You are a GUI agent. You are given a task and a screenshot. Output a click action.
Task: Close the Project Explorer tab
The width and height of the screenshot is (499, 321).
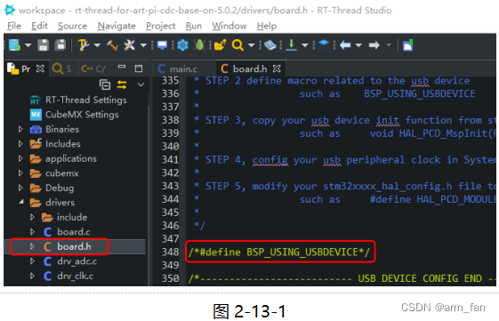(x=40, y=68)
